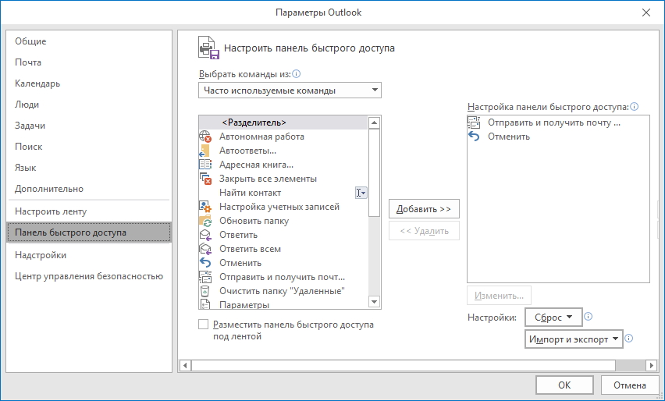Select Закрыть все элементы text row

click(x=268, y=179)
